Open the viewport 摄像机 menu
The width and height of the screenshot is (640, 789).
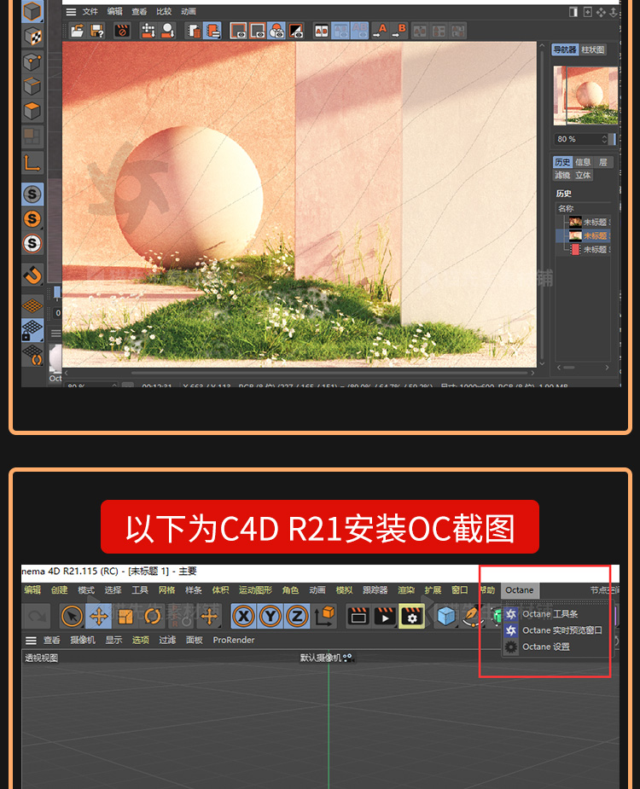coord(83,640)
